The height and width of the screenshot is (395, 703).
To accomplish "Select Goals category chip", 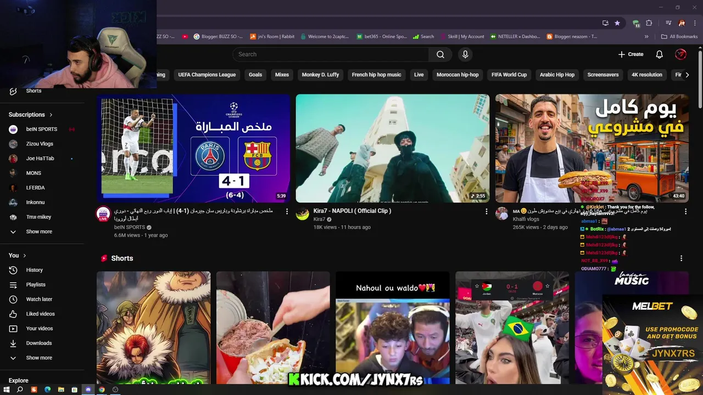I will (255, 75).
